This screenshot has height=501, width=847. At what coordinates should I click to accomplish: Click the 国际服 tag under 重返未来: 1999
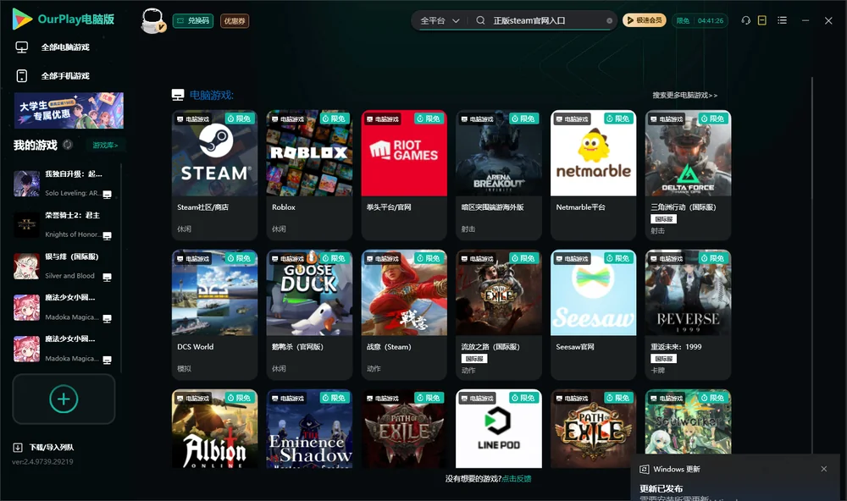click(663, 359)
